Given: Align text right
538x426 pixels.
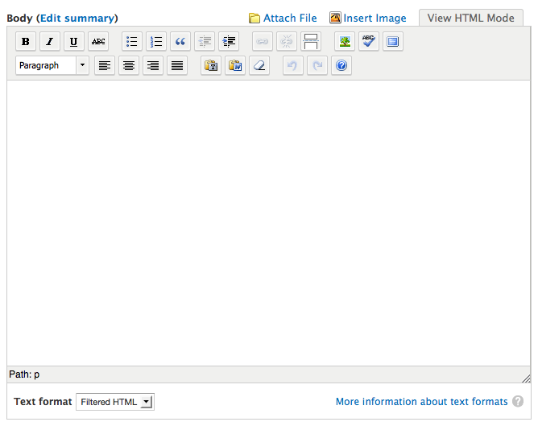Looking at the screenshot, I should coord(153,65).
